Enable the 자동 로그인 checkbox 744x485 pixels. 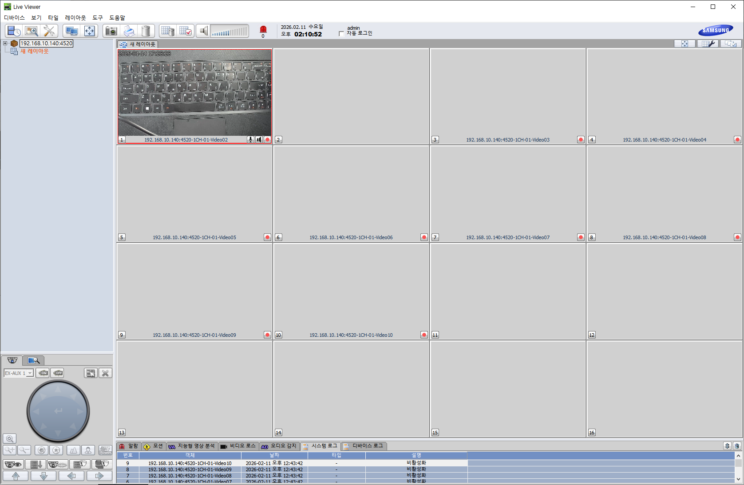(x=341, y=34)
